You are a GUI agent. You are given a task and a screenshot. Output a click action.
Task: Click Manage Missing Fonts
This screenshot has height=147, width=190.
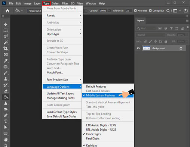click(61, 98)
